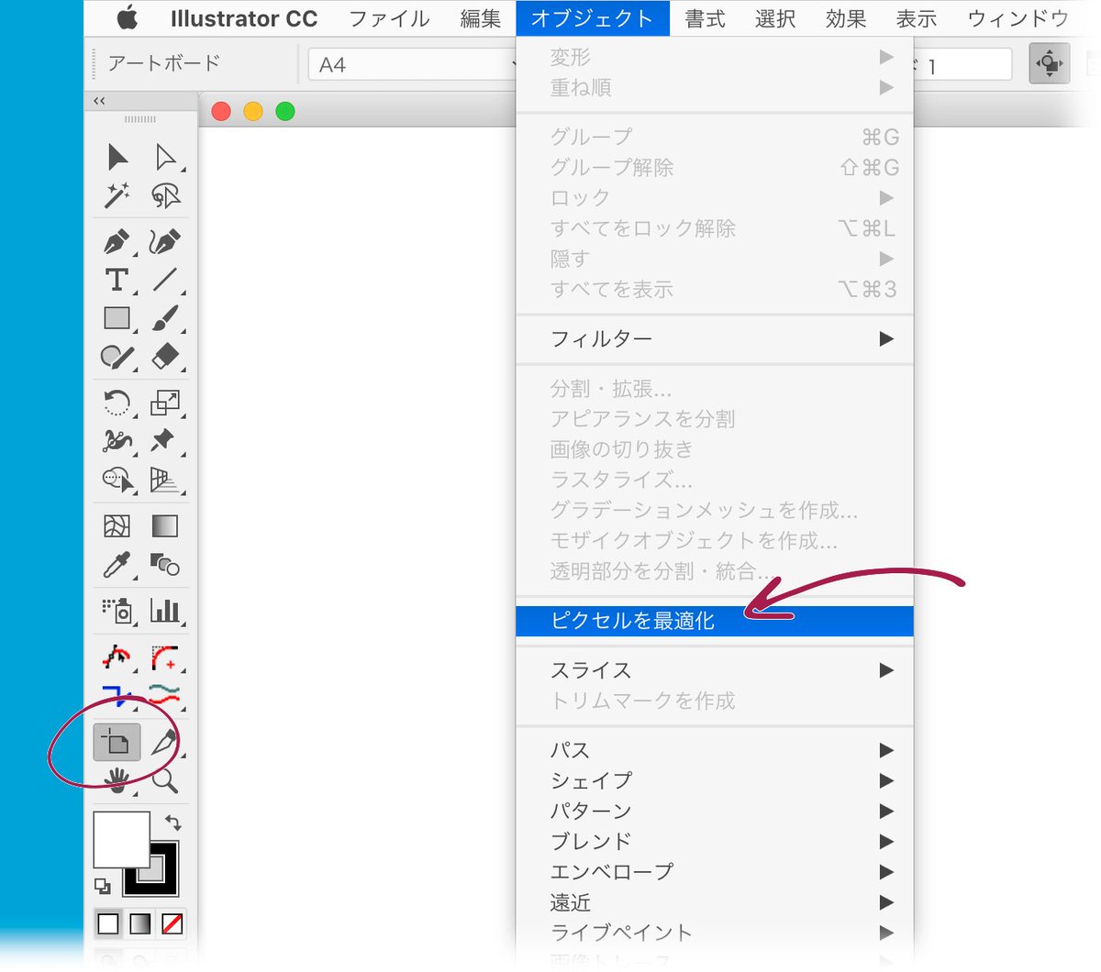Click the move artwork with artboard button
1101x972 pixels.
tap(1050, 64)
